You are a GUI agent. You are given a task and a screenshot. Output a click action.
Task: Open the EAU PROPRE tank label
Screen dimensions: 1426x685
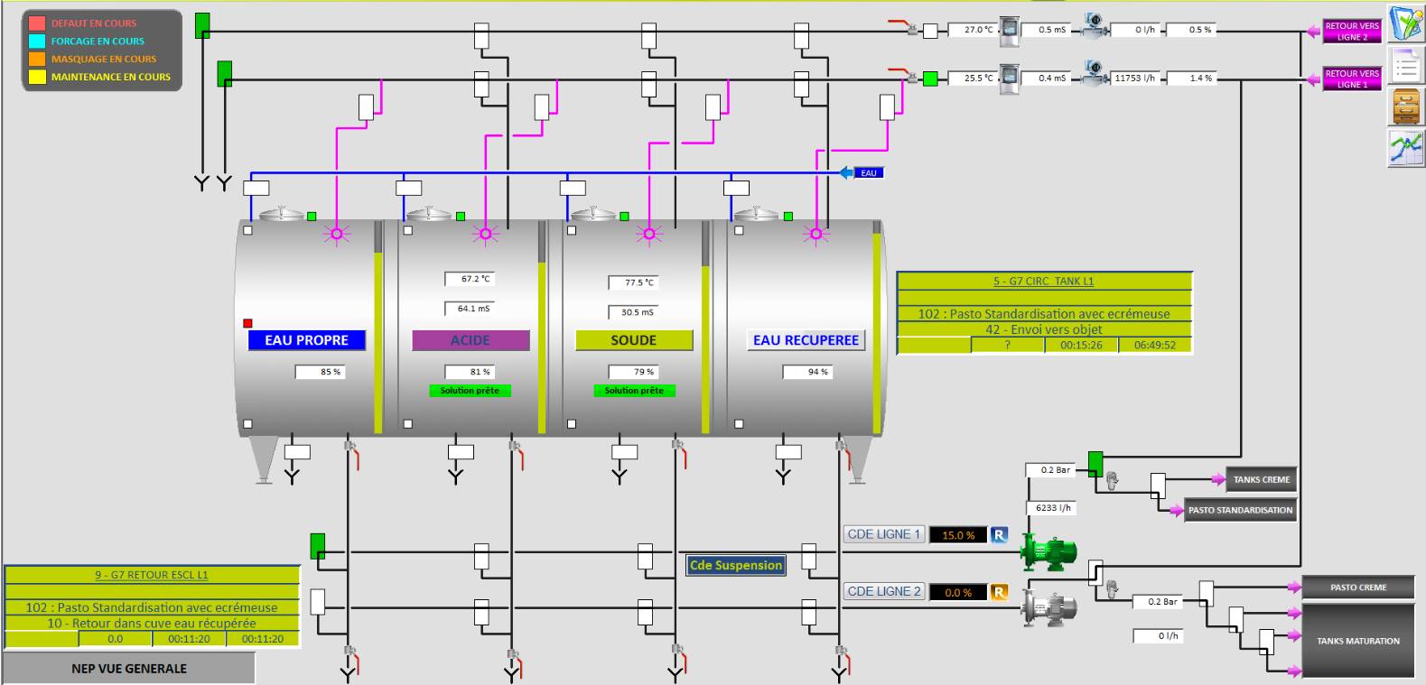(x=306, y=340)
